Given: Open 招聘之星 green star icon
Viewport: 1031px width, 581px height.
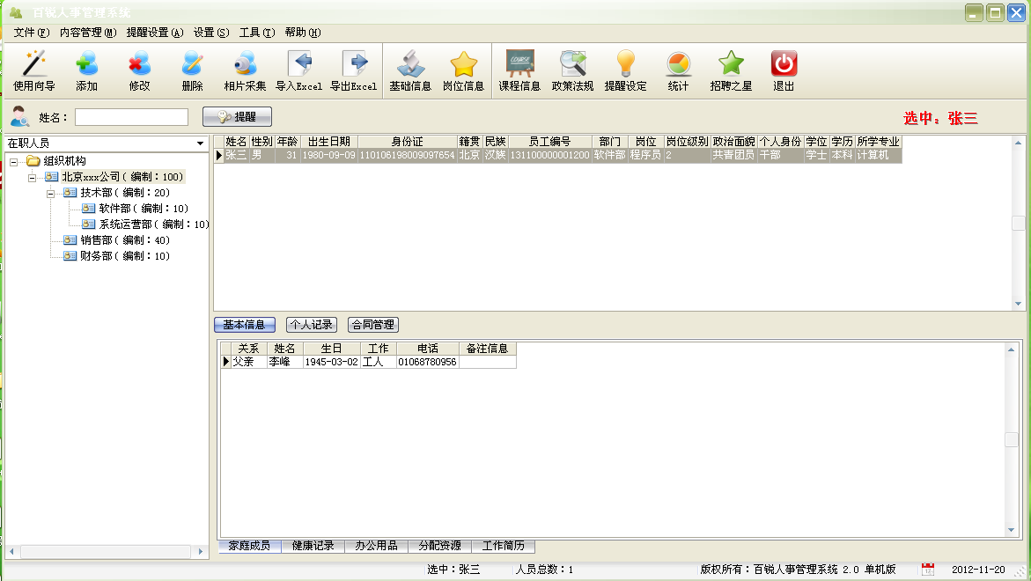Looking at the screenshot, I should click(731, 70).
